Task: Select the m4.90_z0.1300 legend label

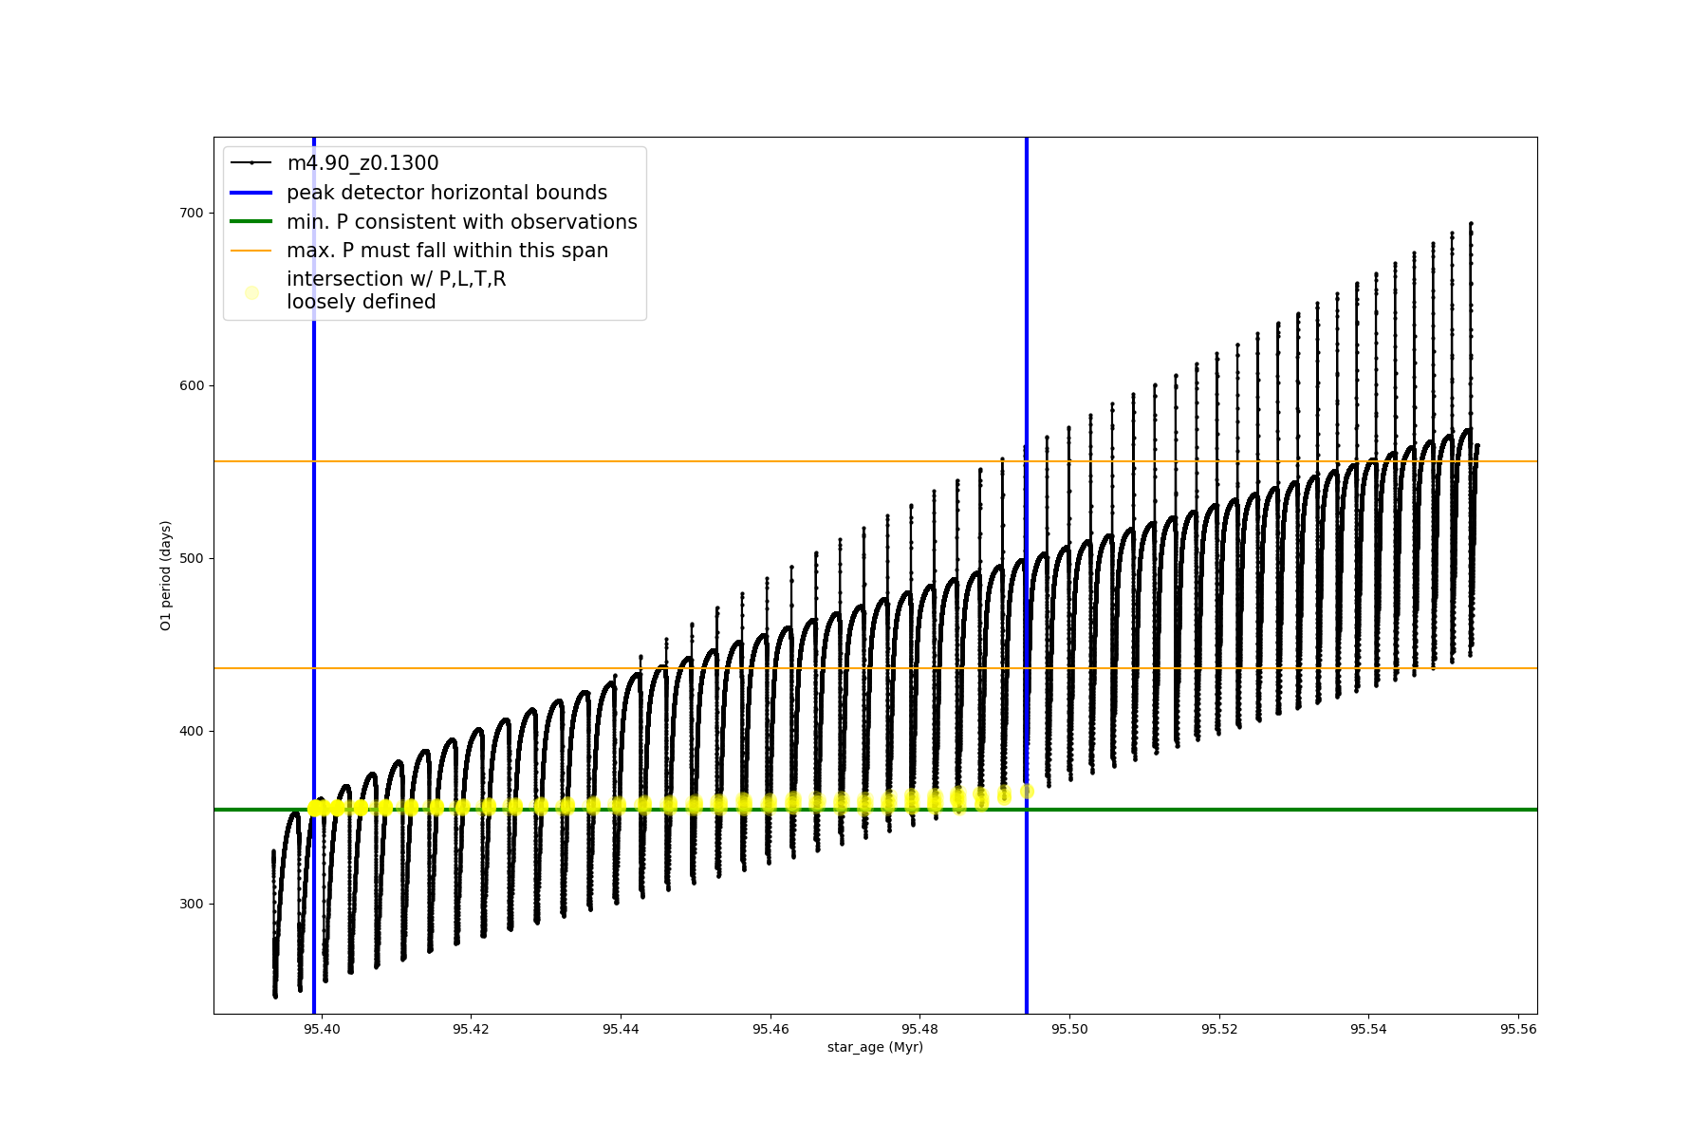Action: [x=362, y=163]
